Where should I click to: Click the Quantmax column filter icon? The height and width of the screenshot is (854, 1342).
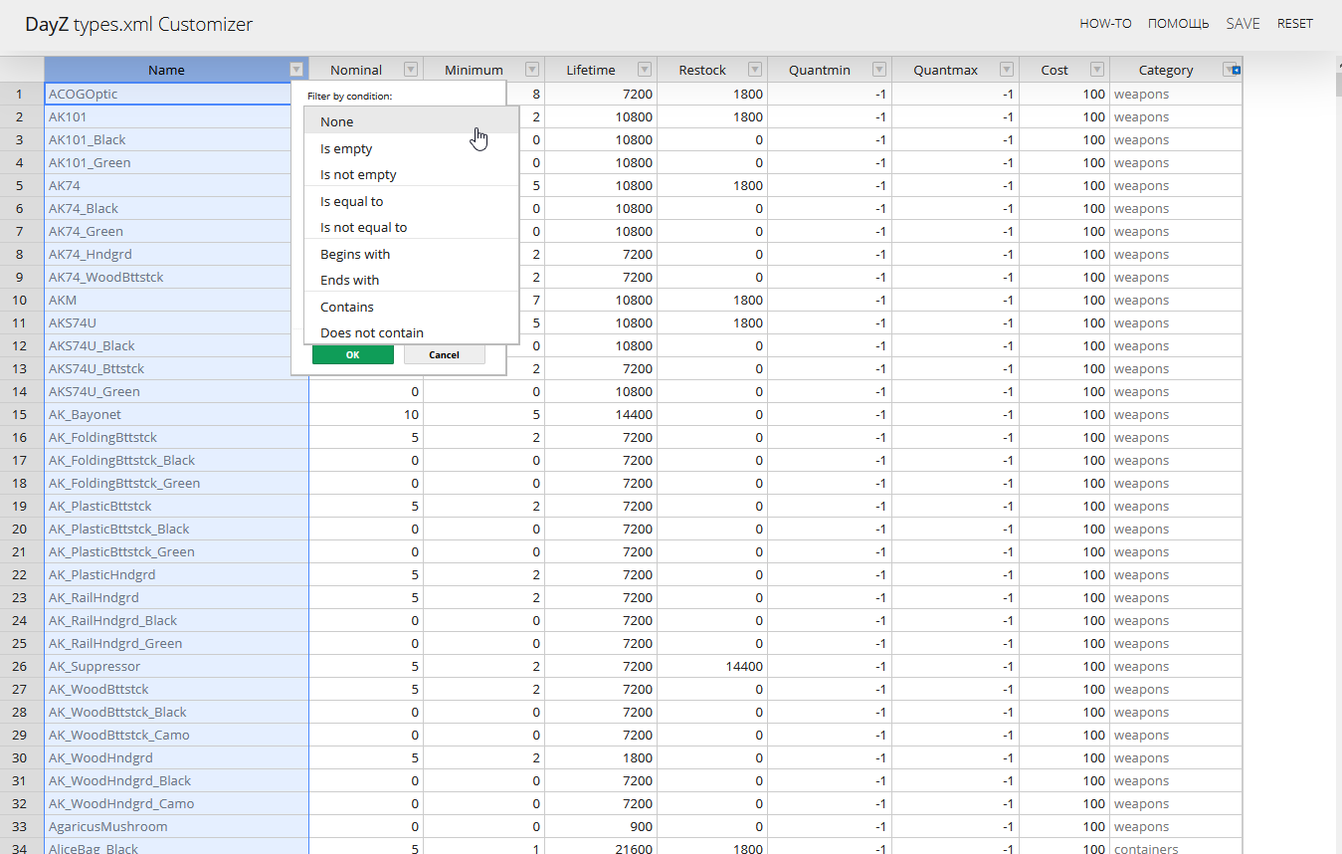pyautogui.click(x=1007, y=70)
